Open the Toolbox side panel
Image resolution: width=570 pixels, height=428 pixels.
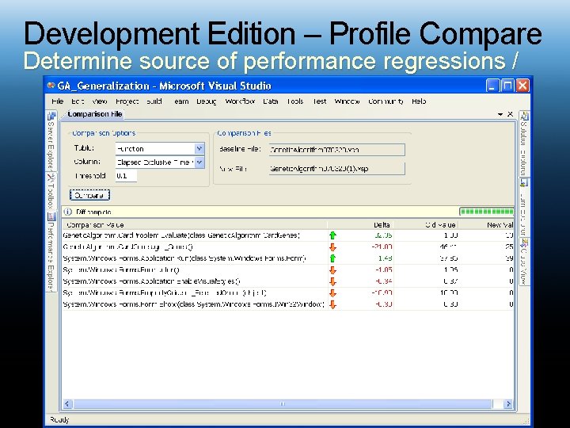(51, 191)
